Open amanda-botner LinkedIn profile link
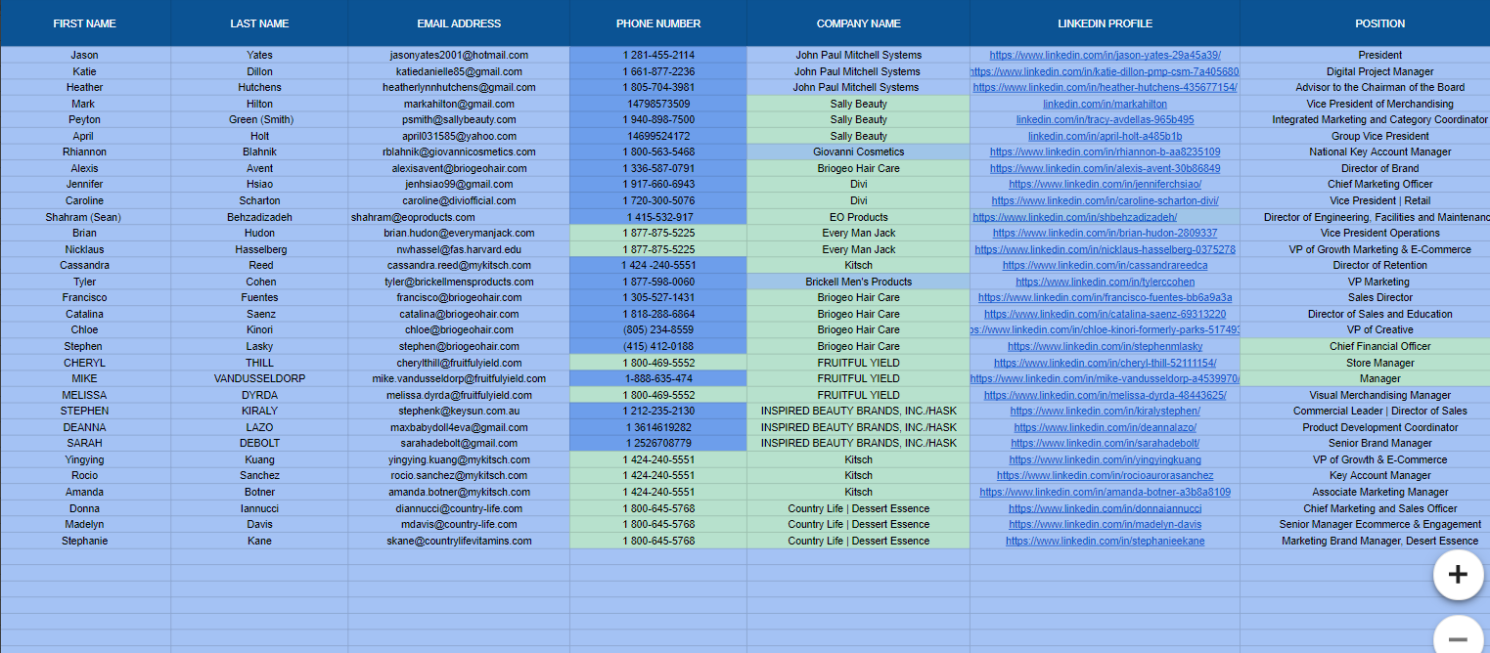This screenshot has height=653, width=1490. click(x=1106, y=492)
